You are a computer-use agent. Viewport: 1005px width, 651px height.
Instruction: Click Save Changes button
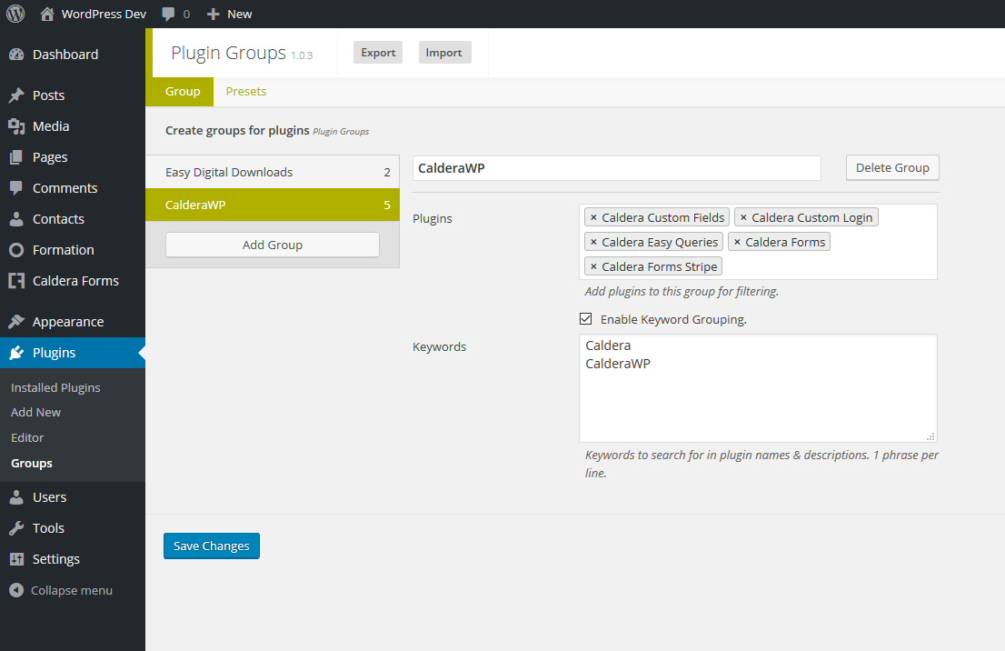[x=212, y=546]
